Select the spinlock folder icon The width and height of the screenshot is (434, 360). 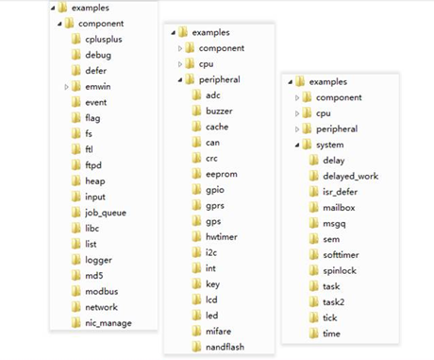pyautogui.click(x=313, y=270)
